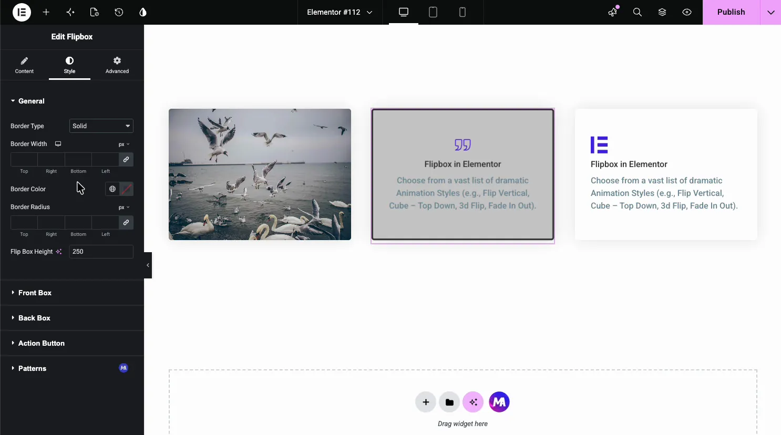Open the what's new notifications icon
The width and height of the screenshot is (781, 435).
(613, 12)
